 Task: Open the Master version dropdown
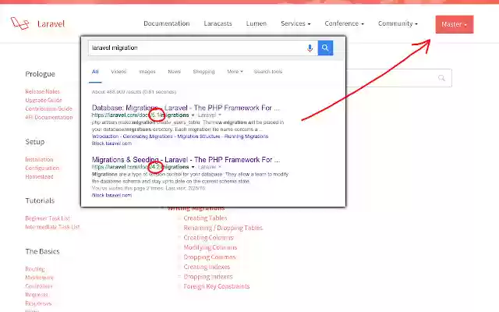pos(455,24)
